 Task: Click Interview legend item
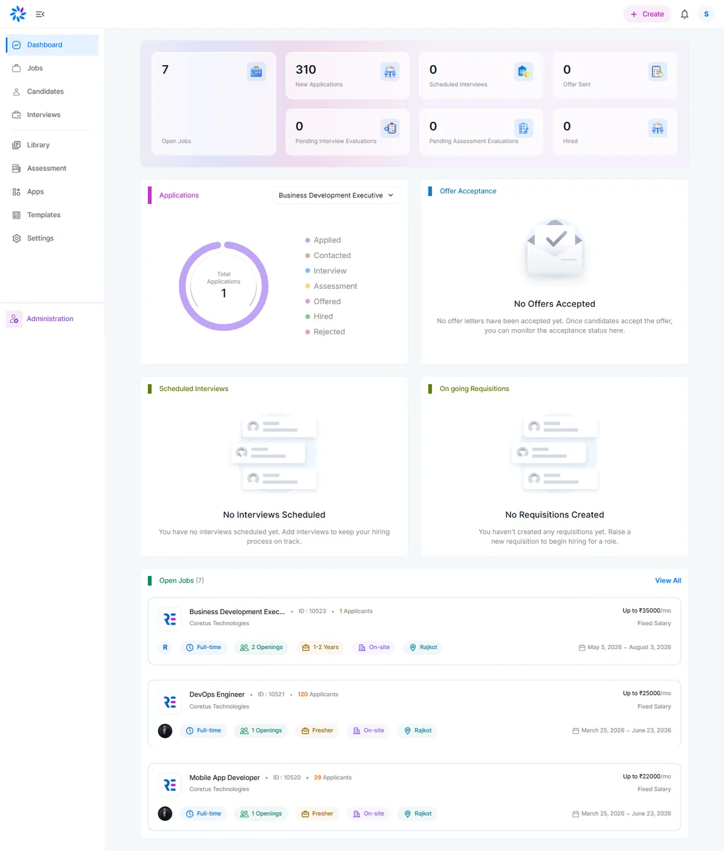point(326,271)
